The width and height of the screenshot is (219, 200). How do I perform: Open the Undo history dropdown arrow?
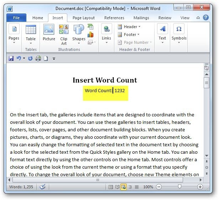24,58
